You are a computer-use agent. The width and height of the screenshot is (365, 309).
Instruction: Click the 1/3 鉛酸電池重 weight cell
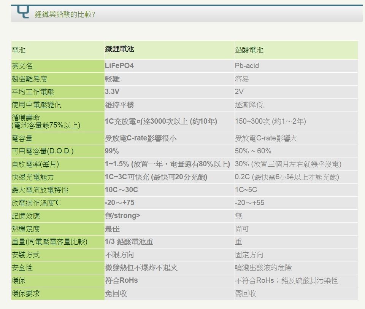[129, 242]
